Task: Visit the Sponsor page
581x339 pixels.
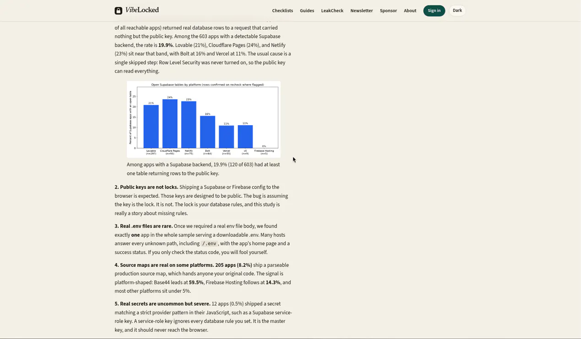Action: [x=388, y=11]
